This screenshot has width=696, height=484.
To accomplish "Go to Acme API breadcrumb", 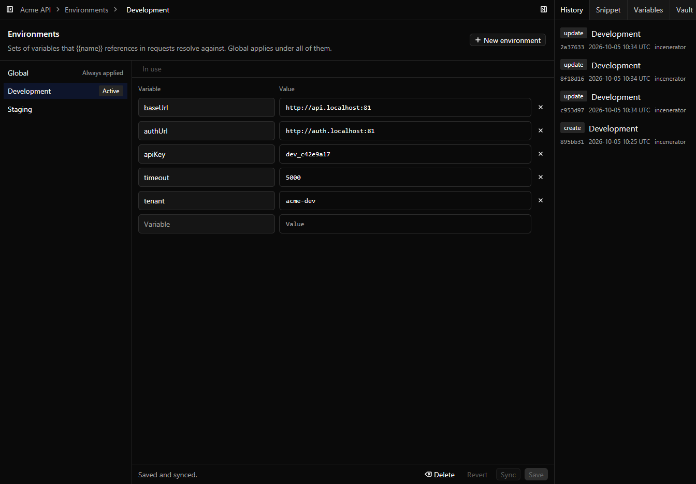I will (35, 10).
